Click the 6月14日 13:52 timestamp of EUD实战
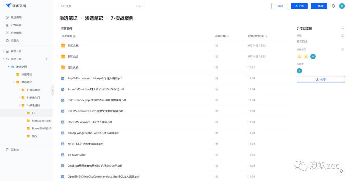This screenshot has height=181, width=351. click(x=257, y=45)
